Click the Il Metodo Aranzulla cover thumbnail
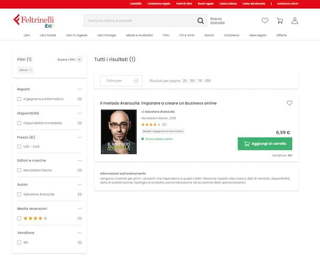Screen dimensions: 320x260 point(119,132)
